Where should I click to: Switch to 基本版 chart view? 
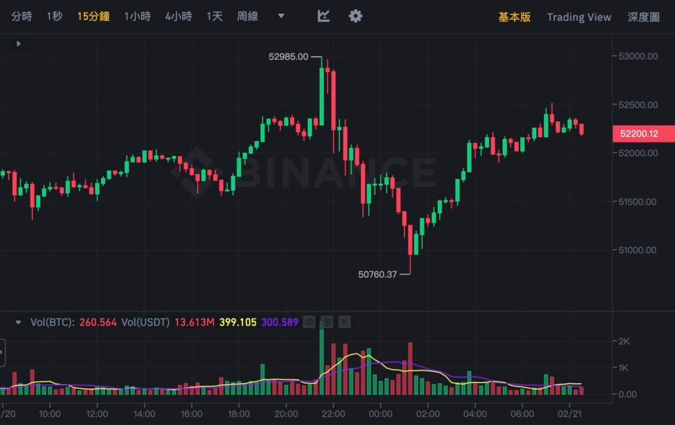pyautogui.click(x=514, y=16)
